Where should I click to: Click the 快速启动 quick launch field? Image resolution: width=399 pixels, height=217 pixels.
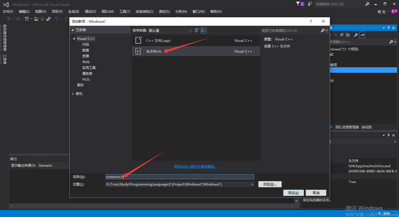pos(340,4)
